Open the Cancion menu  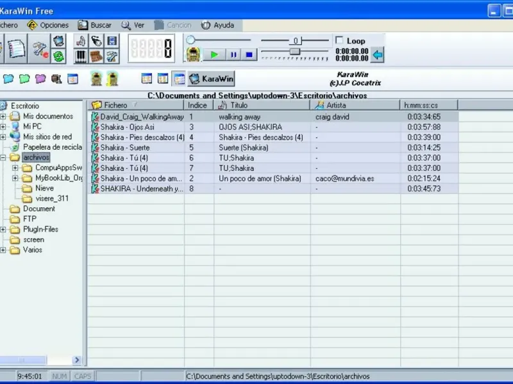[x=172, y=25]
